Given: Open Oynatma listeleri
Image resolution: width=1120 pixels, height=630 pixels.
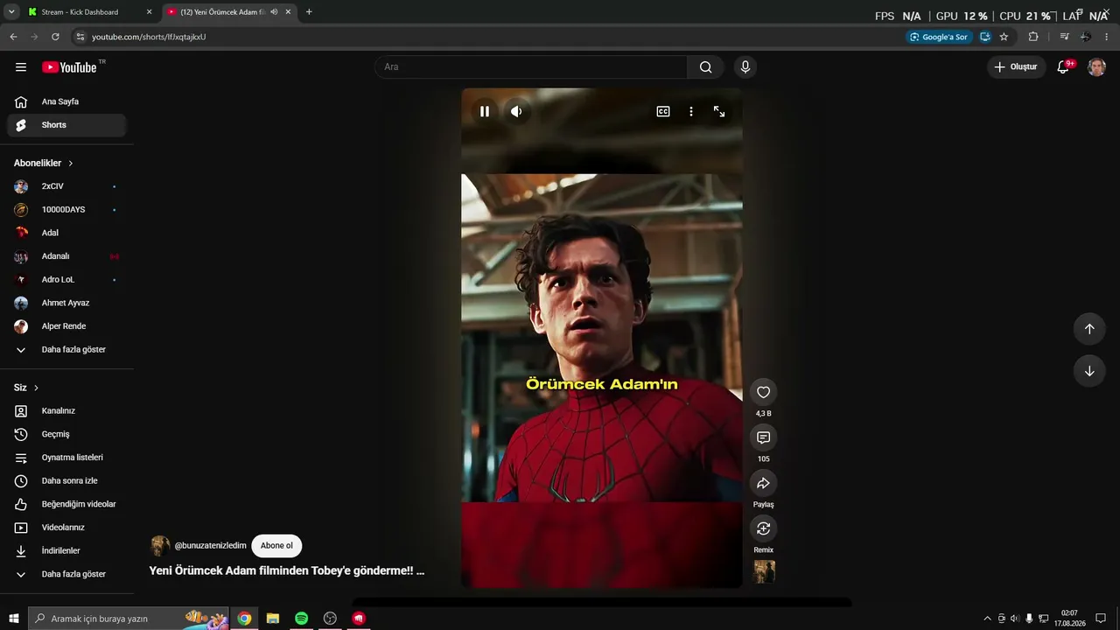Looking at the screenshot, I should click(x=66, y=458).
